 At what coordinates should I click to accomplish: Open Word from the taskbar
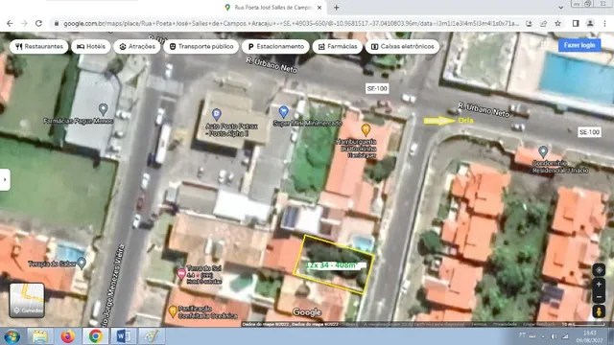pos(124,336)
